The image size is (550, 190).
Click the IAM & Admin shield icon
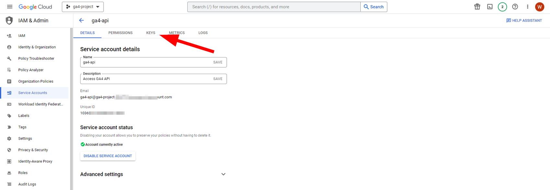click(9, 20)
